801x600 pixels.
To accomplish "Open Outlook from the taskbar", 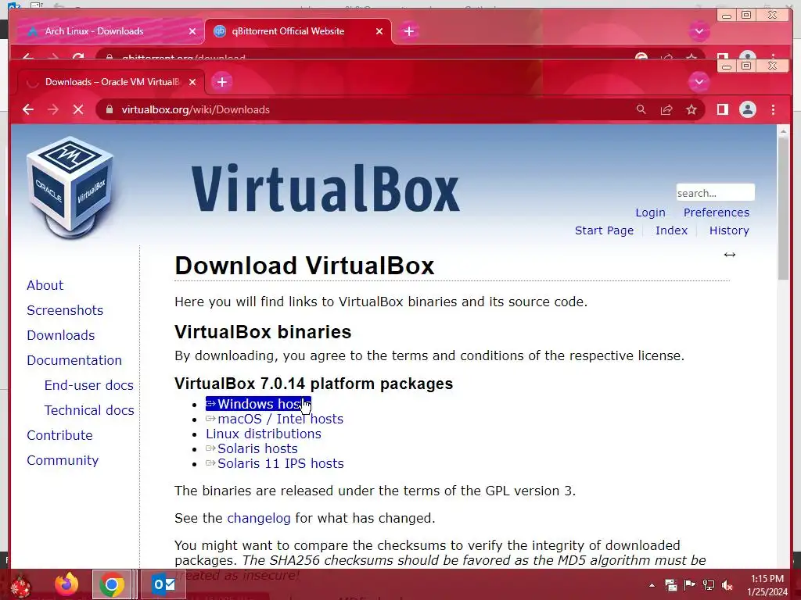I will (x=163, y=584).
